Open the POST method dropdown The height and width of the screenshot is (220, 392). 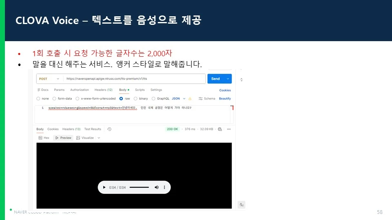49,79
